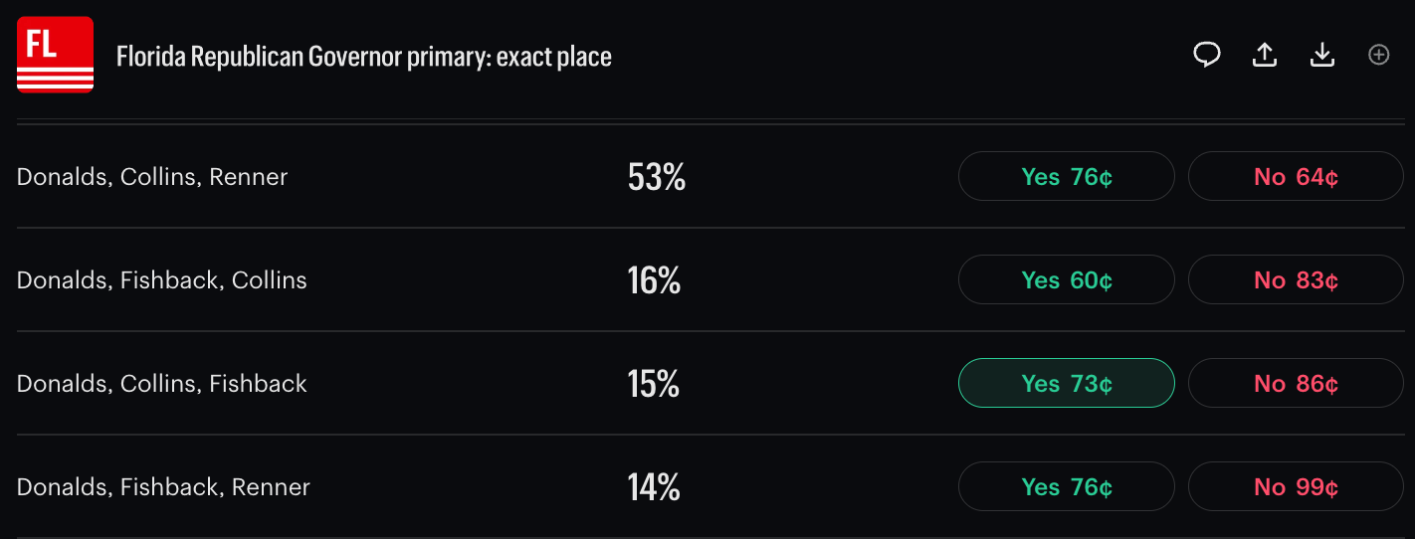Screen dimensions: 1415x539
Task: Click the download arrow icon
Action: (x=1322, y=56)
